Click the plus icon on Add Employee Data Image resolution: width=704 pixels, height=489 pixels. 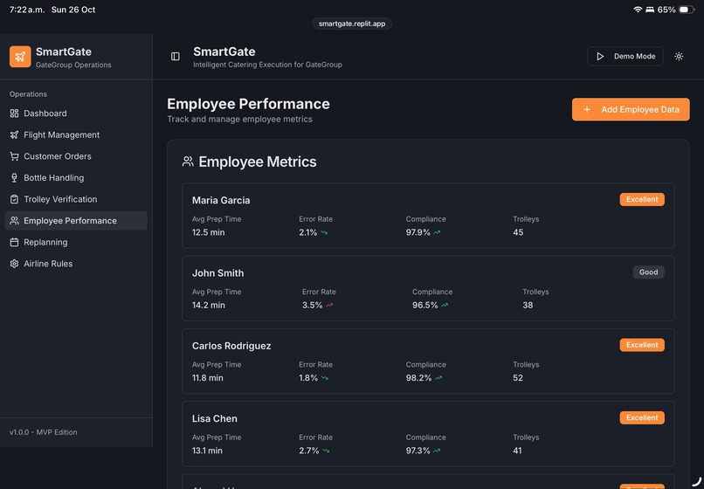point(586,109)
